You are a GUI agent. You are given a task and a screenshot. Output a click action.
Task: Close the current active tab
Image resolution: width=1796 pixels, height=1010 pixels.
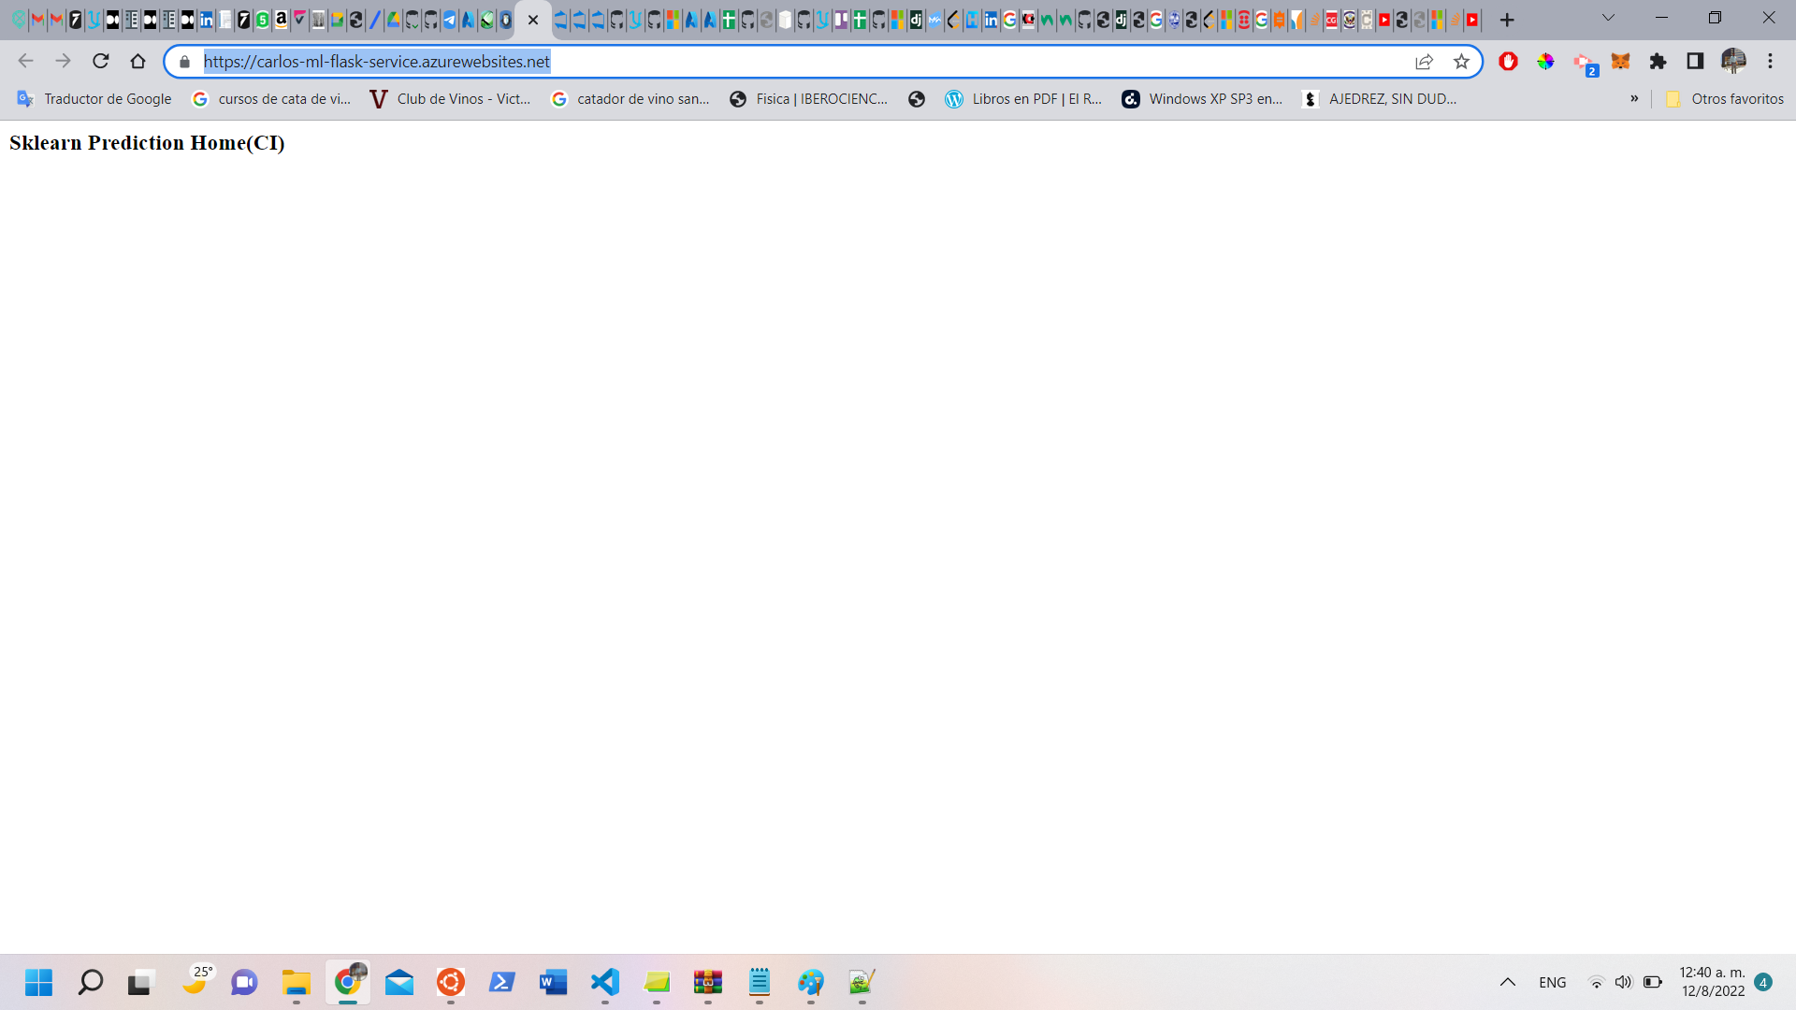tap(533, 20)
